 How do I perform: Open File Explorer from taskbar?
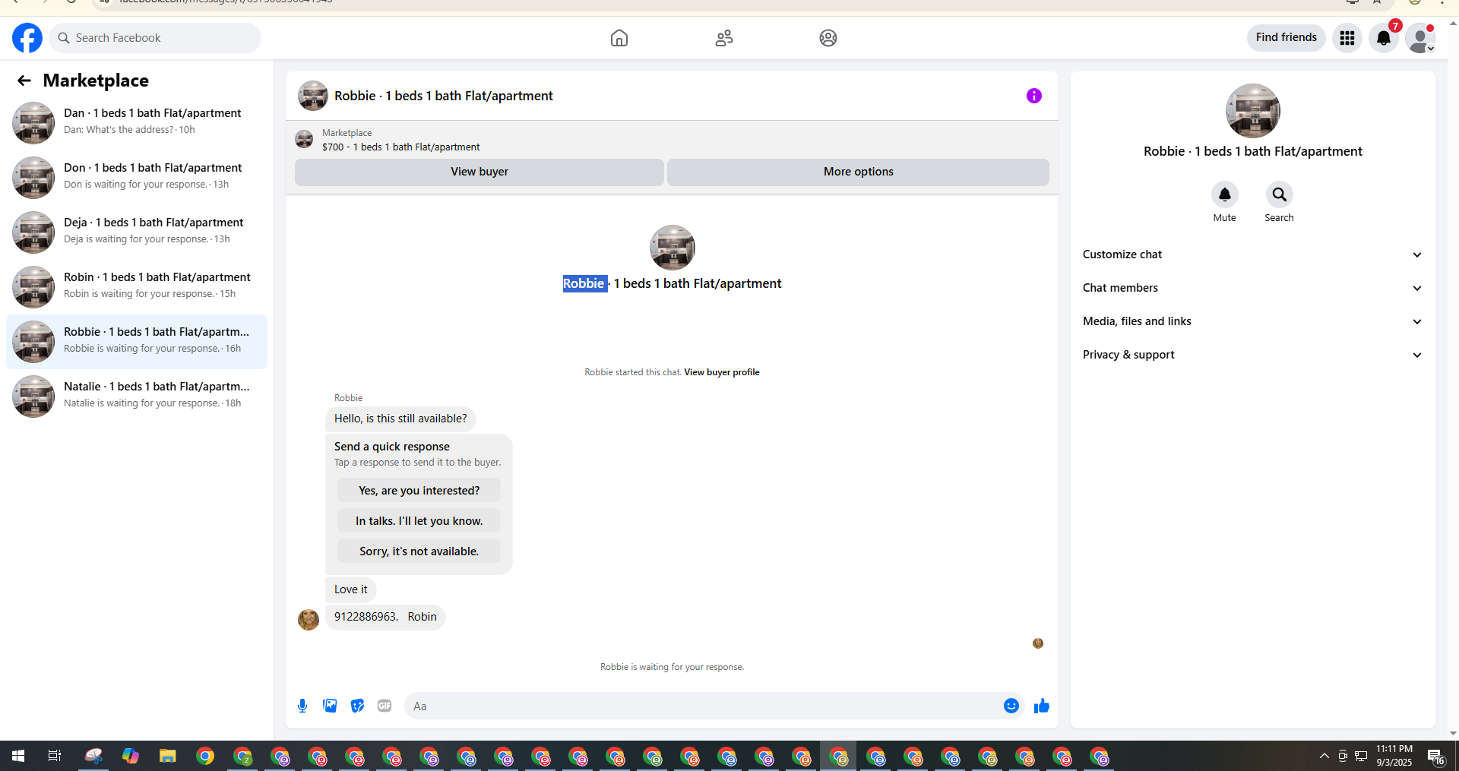tap(168, 756)
